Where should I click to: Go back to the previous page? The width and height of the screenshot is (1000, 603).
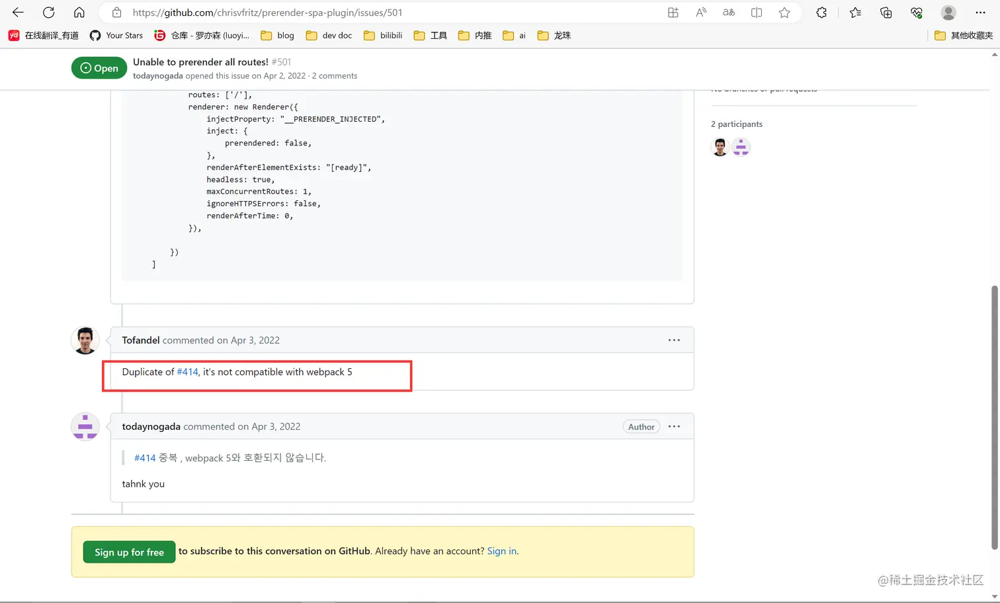click(x=18, y=13)
